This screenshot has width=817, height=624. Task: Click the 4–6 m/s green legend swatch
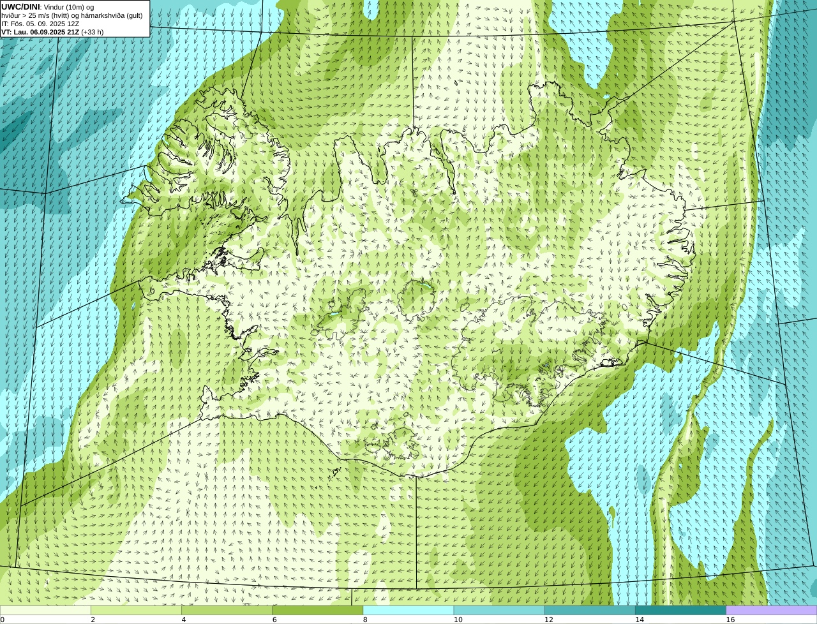click(227, 610)
